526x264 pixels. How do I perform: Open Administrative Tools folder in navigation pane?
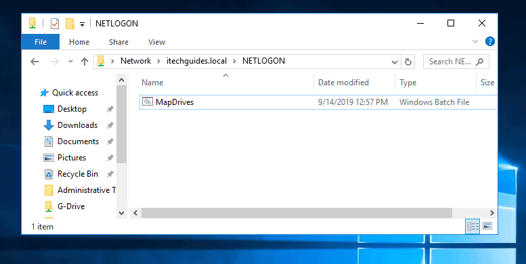[86, 190]
